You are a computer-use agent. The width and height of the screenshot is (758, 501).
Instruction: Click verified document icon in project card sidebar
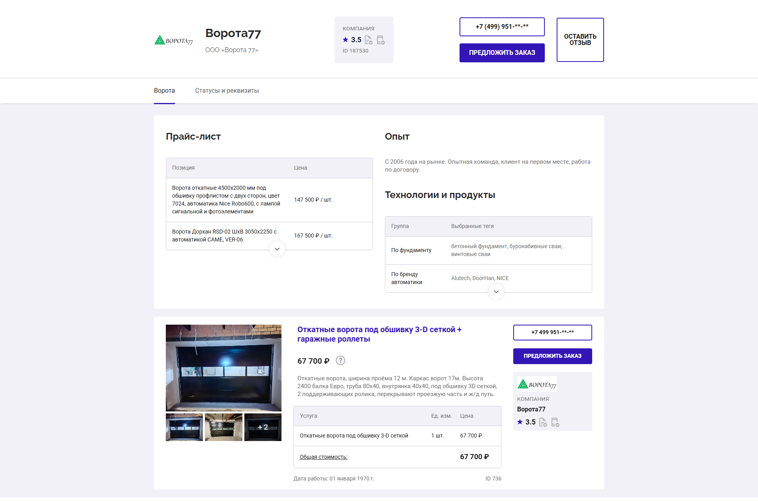point(543,422)
